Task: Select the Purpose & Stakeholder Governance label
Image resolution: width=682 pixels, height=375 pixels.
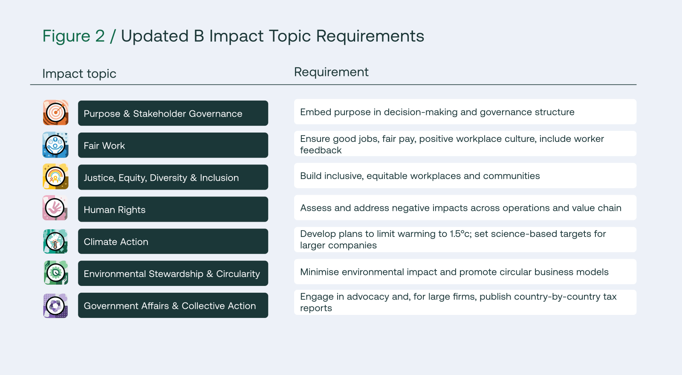Action: coord(173,113)
